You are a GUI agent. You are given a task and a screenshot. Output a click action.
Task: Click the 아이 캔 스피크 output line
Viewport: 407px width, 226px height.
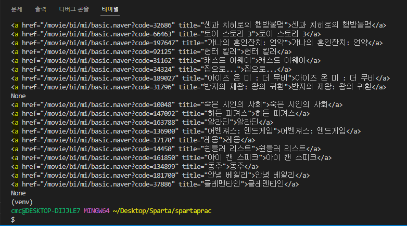171,157
